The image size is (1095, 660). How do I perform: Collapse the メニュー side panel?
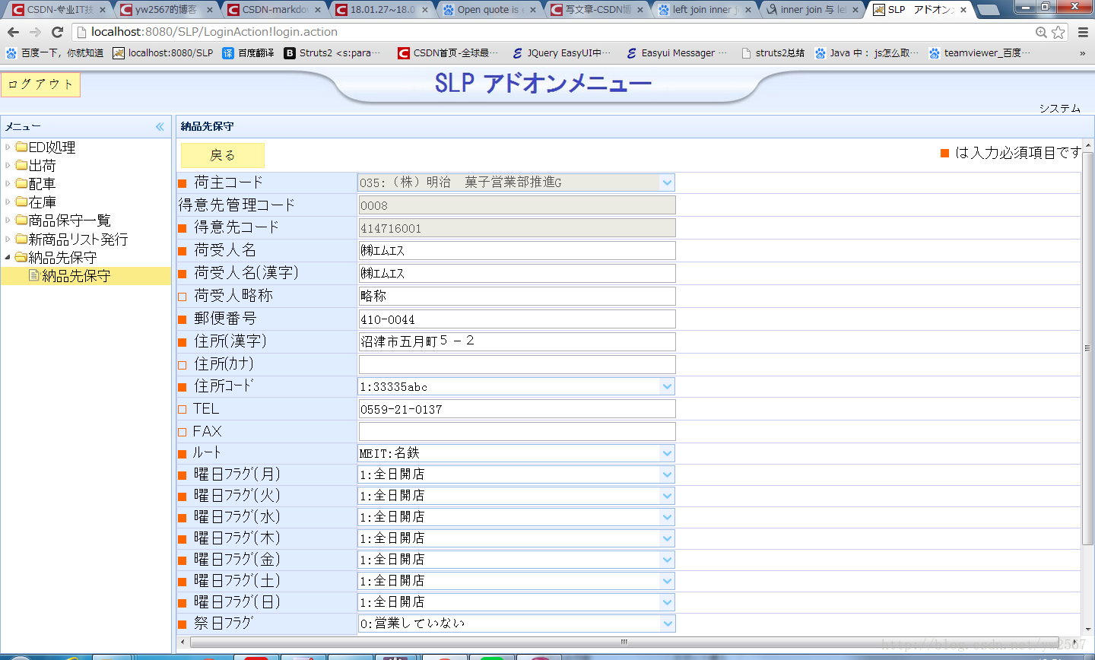160,126
